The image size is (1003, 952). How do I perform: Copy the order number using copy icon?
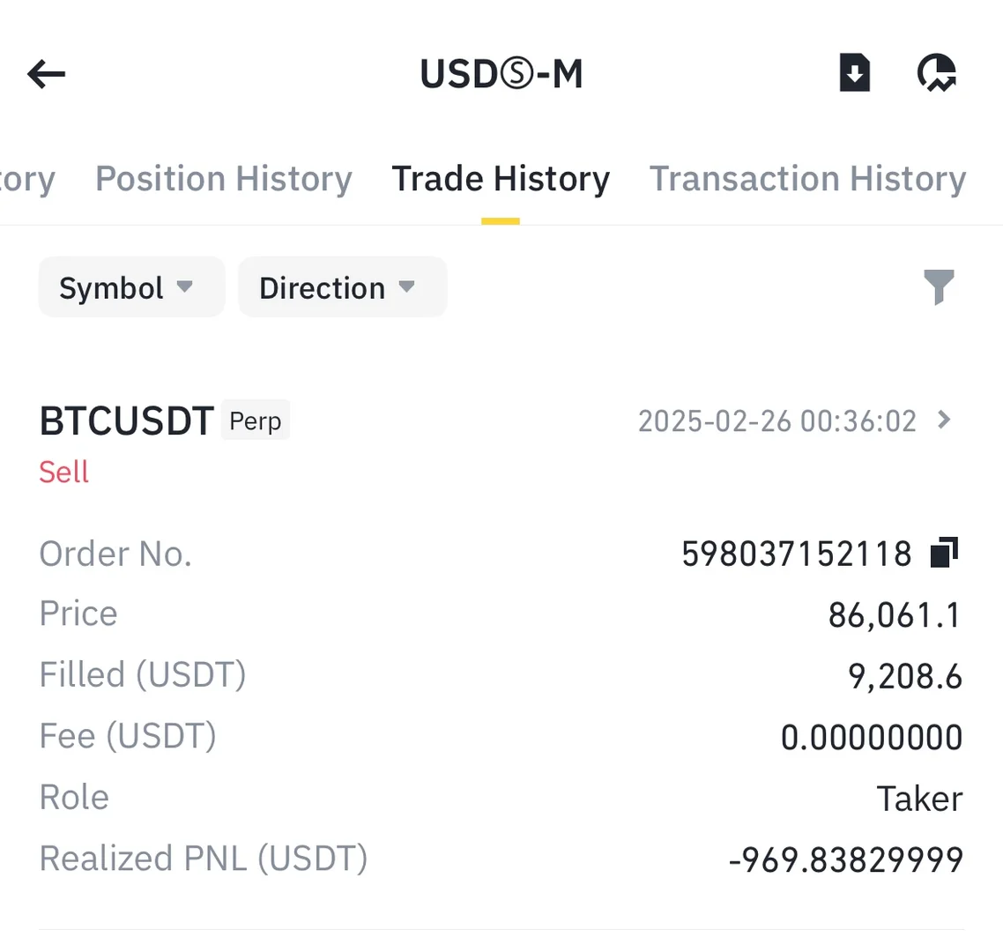tap(944, 553)
